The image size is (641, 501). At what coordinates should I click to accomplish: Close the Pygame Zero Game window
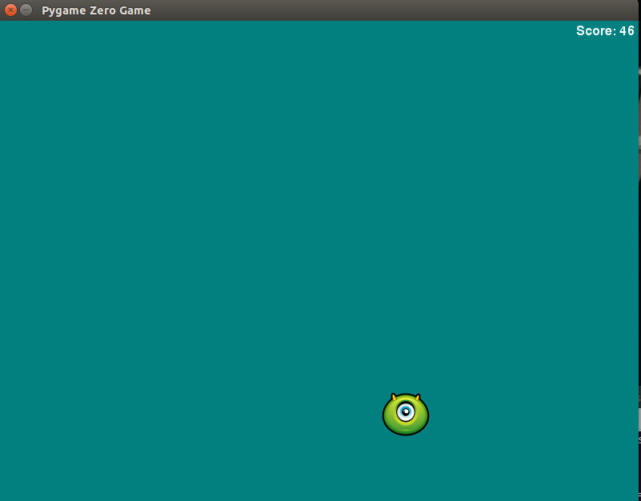pos(10,10)
